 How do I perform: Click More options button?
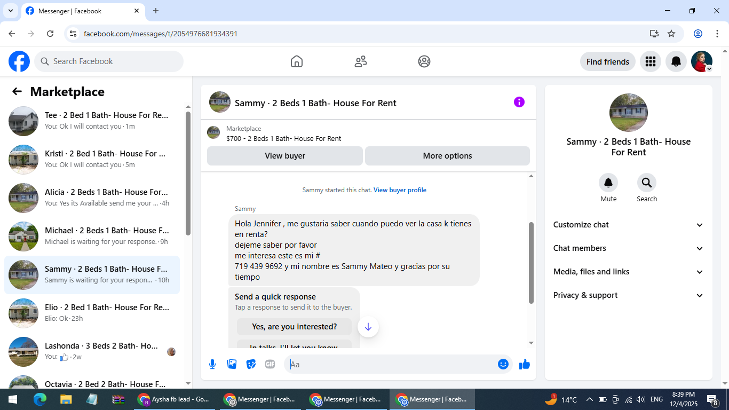(447, 156)
